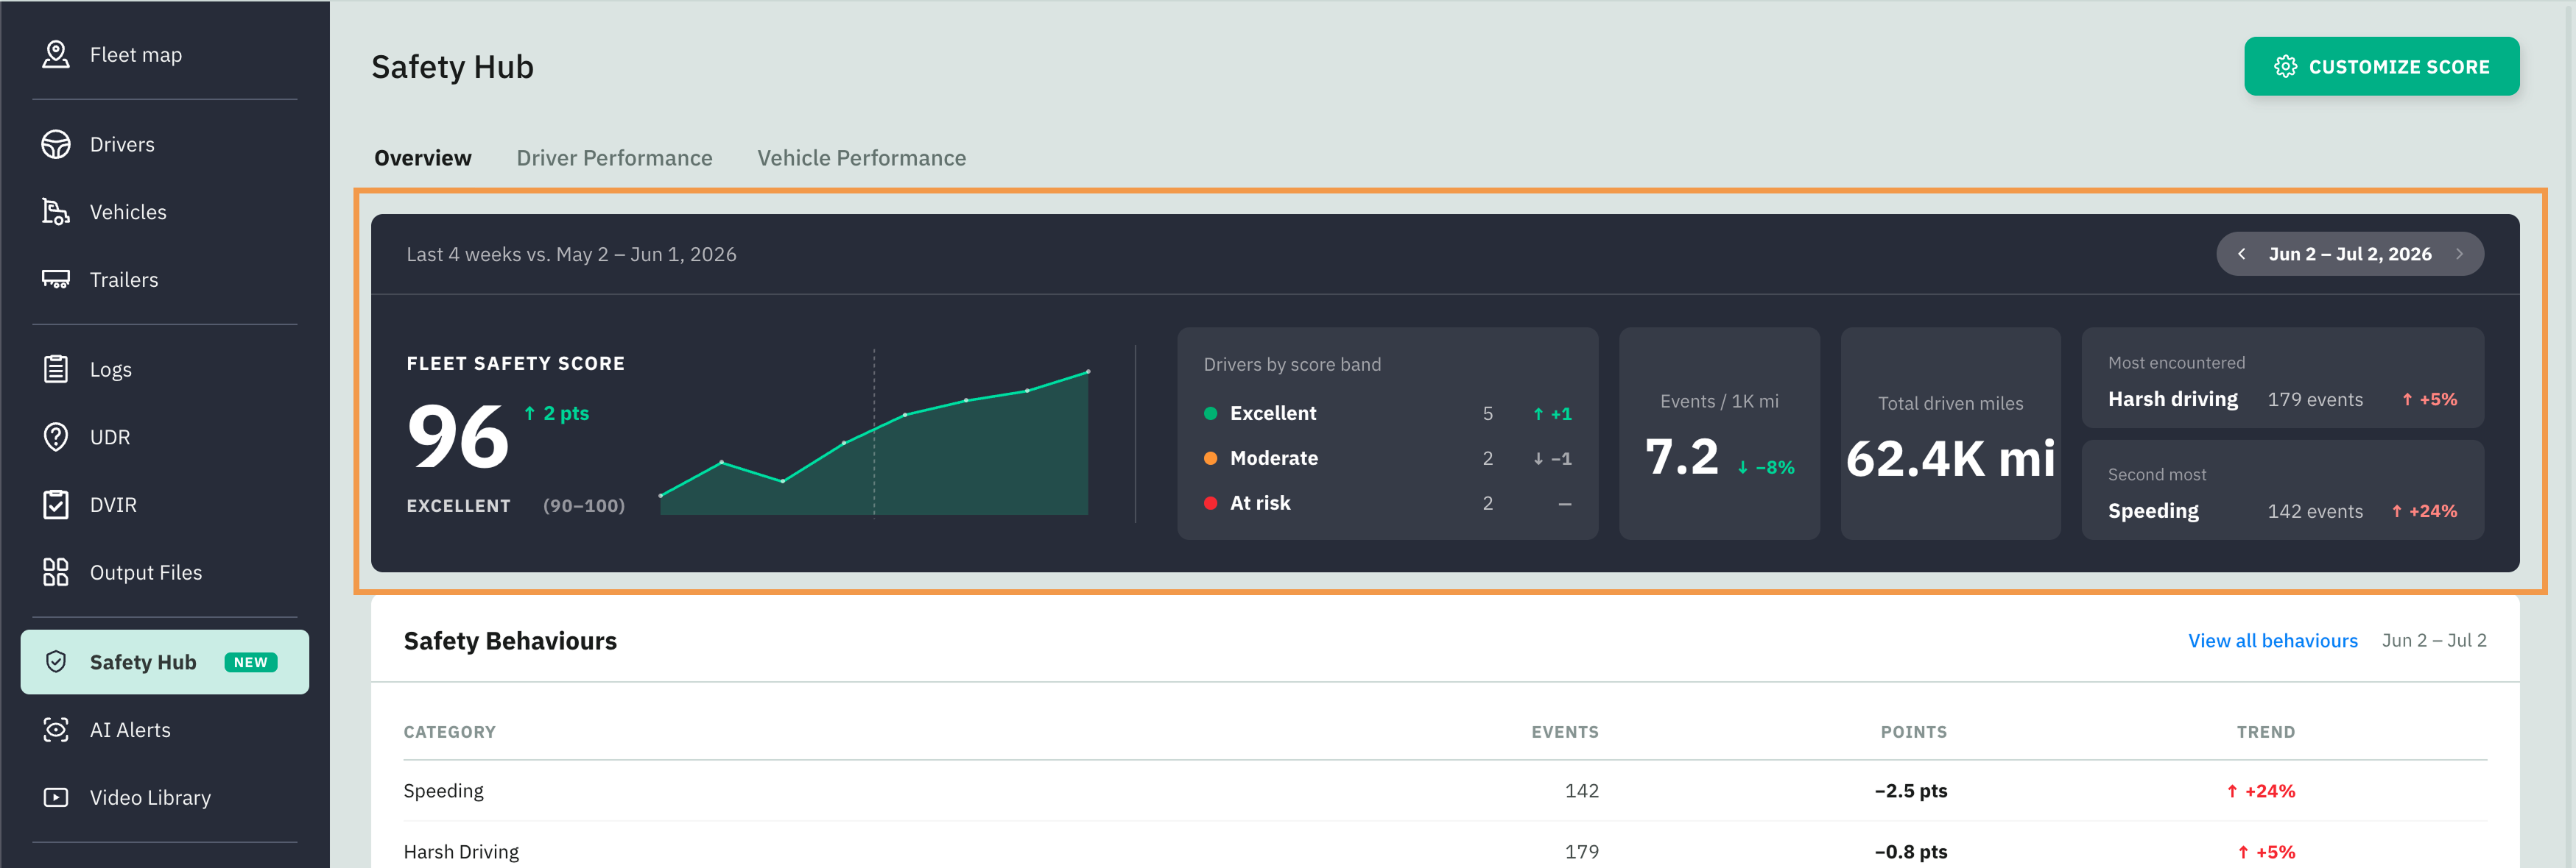Open the Video Library play icon

tap(56, 797)
